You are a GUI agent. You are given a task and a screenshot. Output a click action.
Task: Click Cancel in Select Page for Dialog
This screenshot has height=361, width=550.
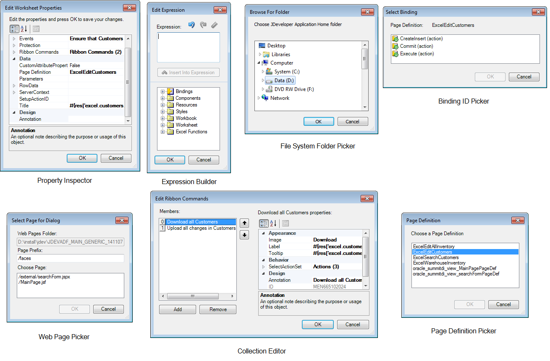point(108,309)
